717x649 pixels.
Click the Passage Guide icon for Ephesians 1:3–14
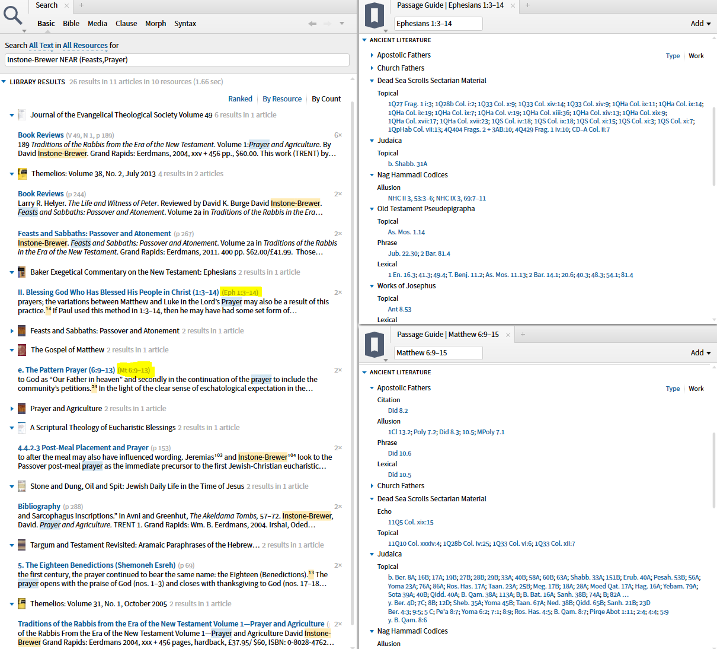pos(374,15)
